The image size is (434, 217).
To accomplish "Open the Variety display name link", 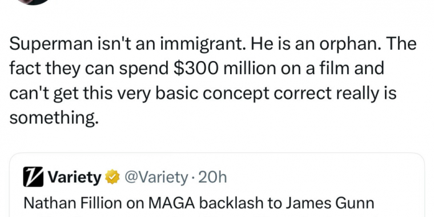I will coord(74,177).
